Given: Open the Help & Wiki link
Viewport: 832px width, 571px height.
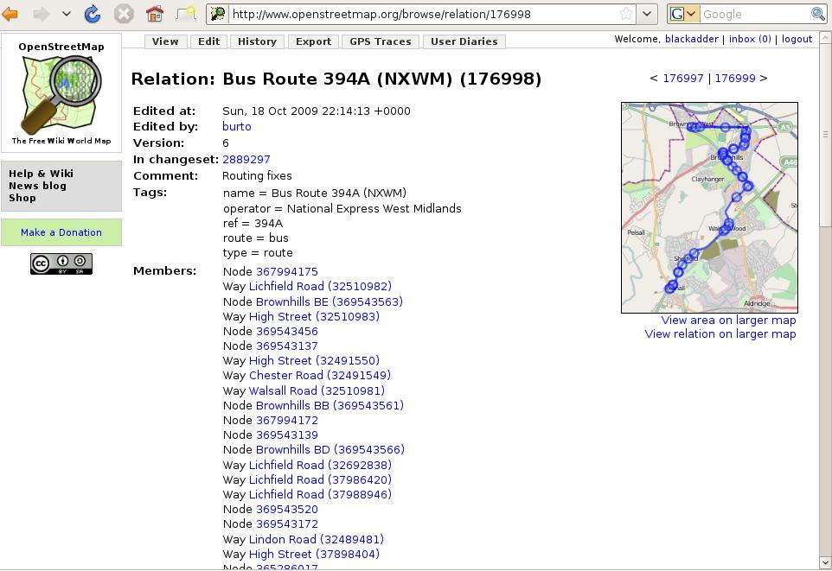Looking at the screenshot, I should (41, 174).
